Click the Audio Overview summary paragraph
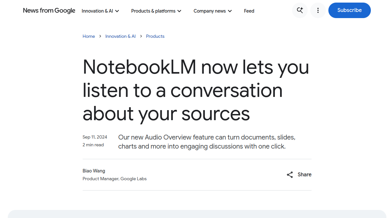 (x=207, y=142)
